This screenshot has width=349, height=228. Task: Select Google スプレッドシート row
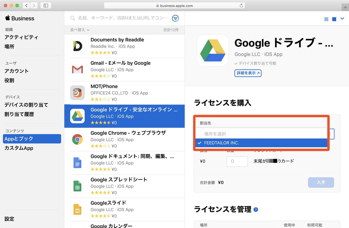tap(124, 186)
